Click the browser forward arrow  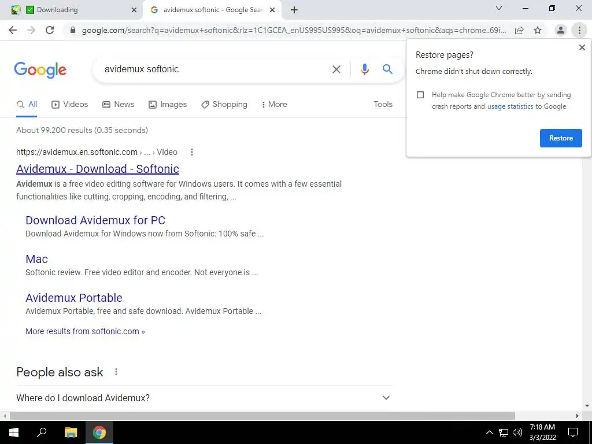pos(31,30)
